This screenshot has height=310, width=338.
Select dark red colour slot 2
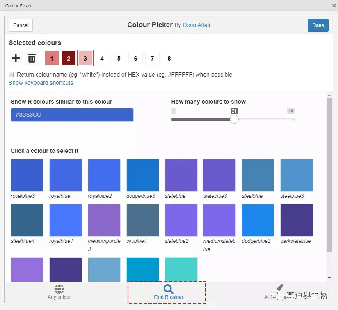(69, 58)
